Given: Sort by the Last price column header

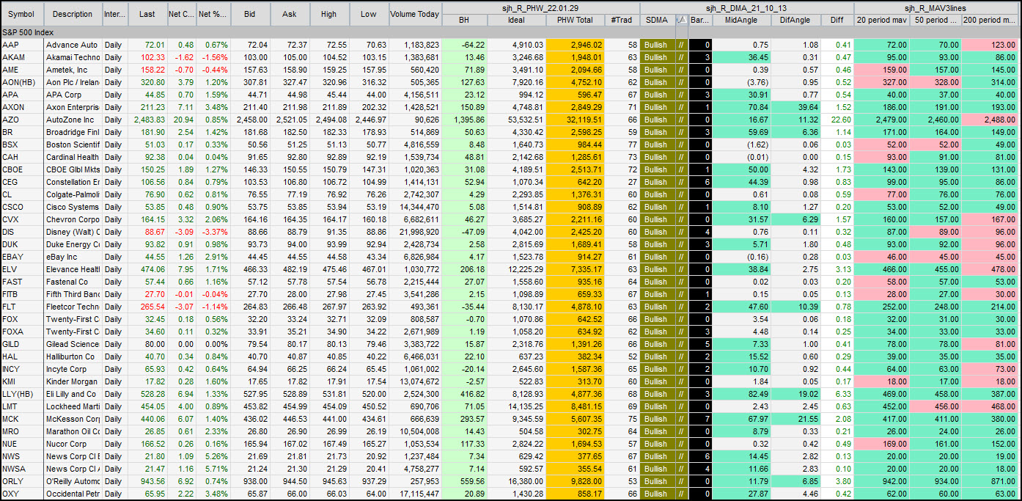Looking at the screenshot, I should 147,14.
